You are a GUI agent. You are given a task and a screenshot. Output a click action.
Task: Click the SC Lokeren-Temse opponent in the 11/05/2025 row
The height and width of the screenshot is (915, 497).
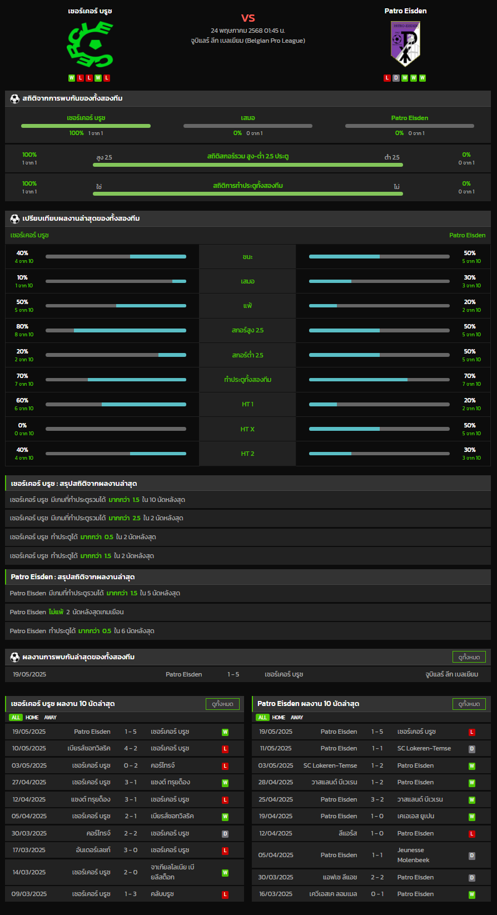424,749
